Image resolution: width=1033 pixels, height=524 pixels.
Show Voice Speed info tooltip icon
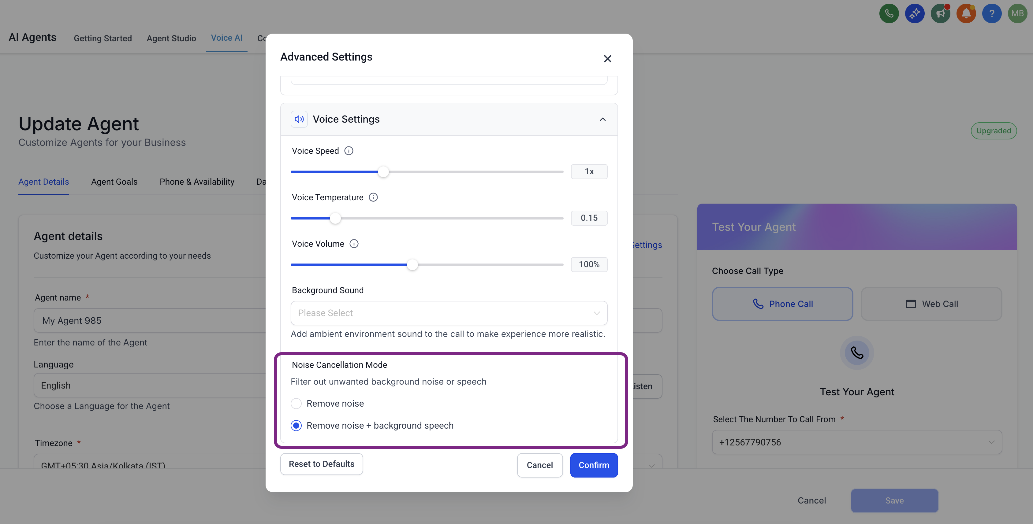[x=349, y=151]
